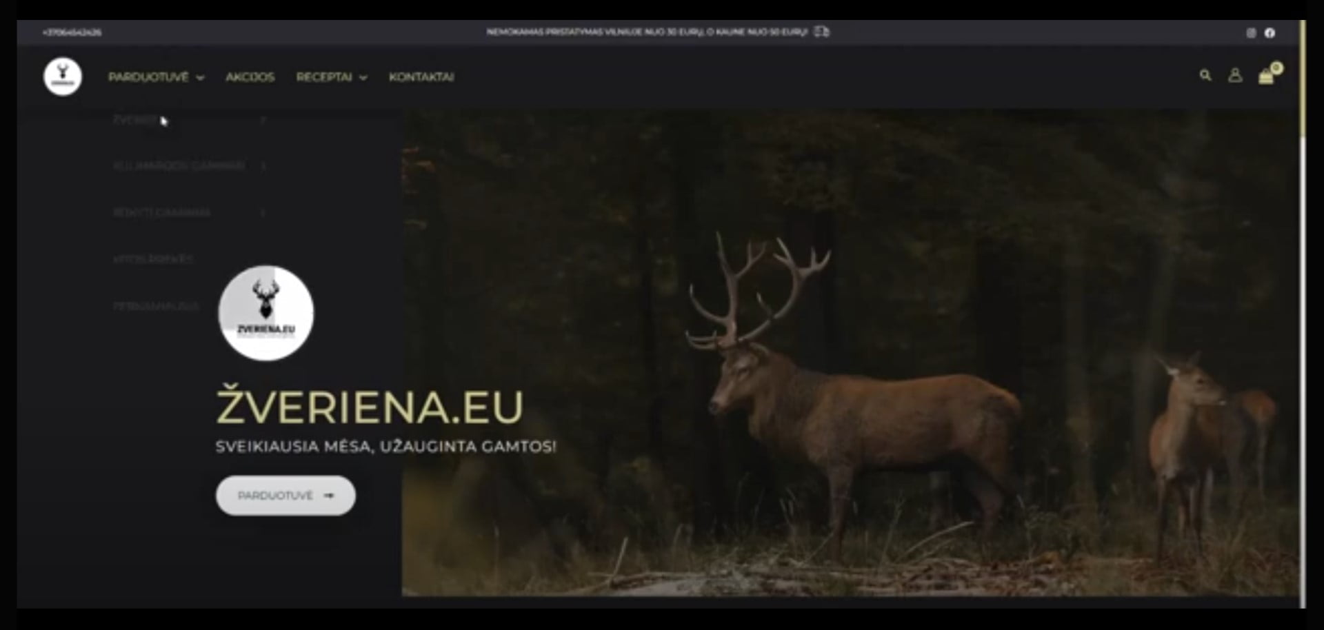The image size is (1324, 630).
Task: Click the delivery truck icon in top bar
Action: click(821, 32)
